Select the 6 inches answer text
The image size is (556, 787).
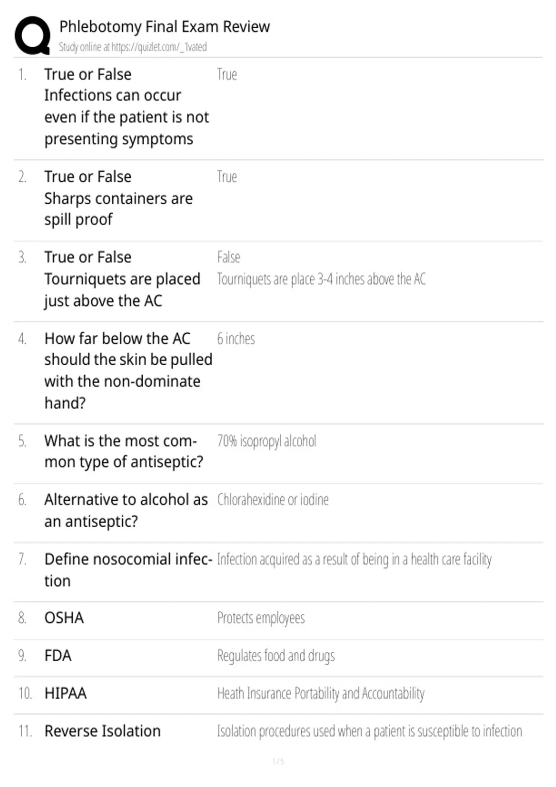(236, 338)
